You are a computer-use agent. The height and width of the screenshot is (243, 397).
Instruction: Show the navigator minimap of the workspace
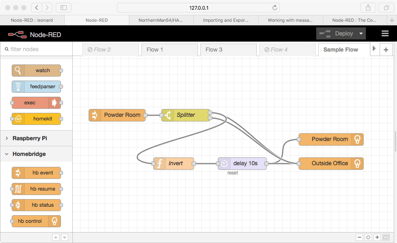coord(386,237)
